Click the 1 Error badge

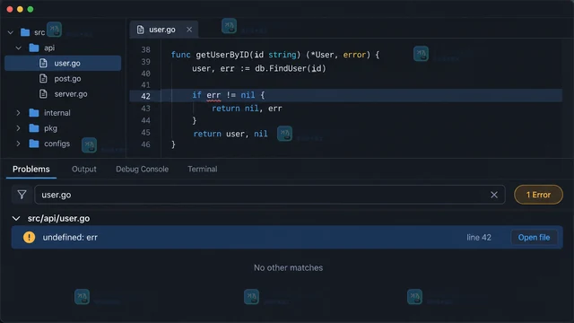(538, 195)
